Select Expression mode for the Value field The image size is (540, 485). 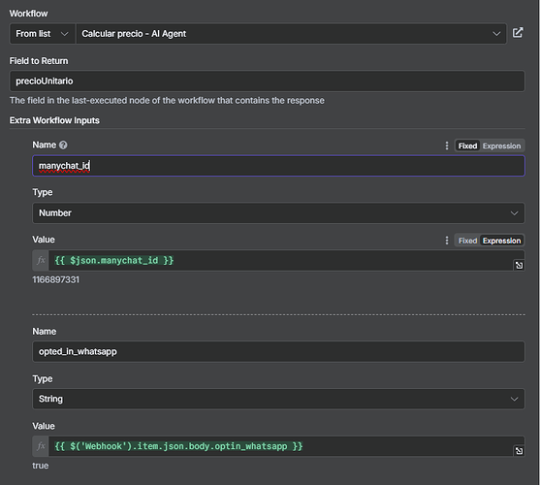501,241
